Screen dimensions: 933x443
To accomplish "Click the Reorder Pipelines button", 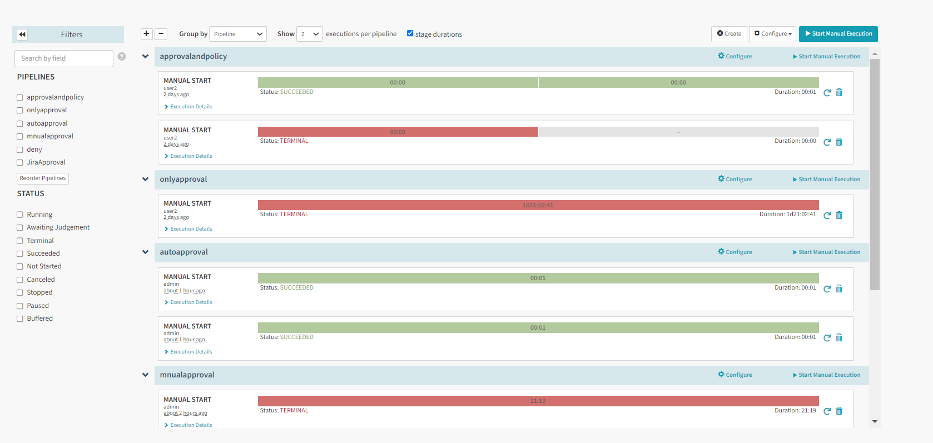I will [43, 178].
